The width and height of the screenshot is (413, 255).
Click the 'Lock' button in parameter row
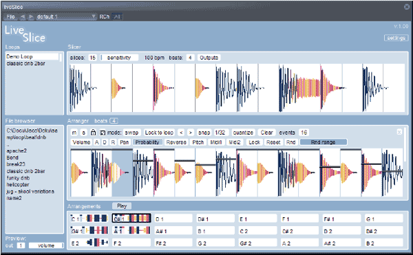[254, 142]
